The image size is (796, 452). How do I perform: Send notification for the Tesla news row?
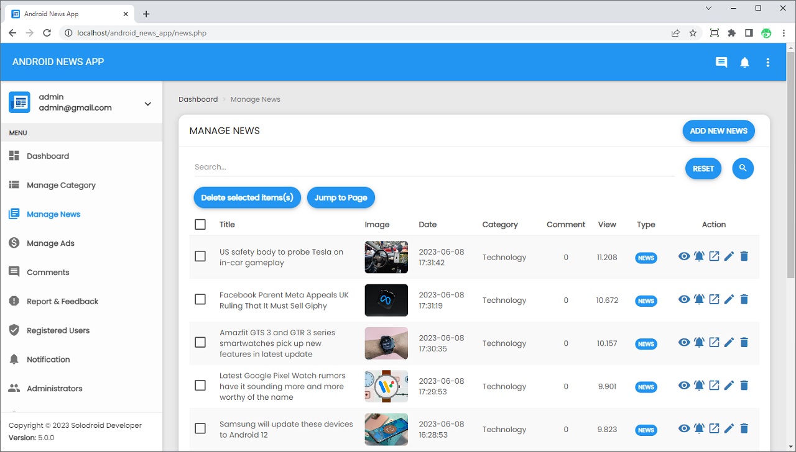(x=699, y=256)
